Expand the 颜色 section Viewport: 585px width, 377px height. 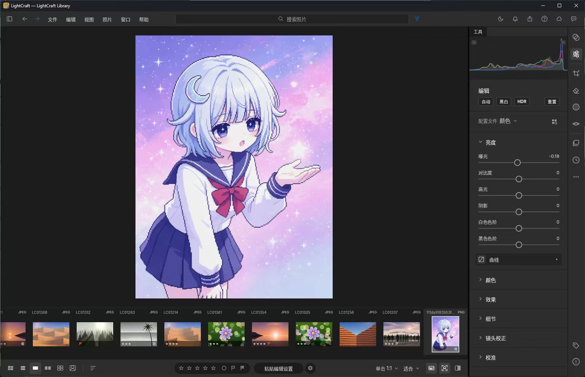(x=481, y=280)
